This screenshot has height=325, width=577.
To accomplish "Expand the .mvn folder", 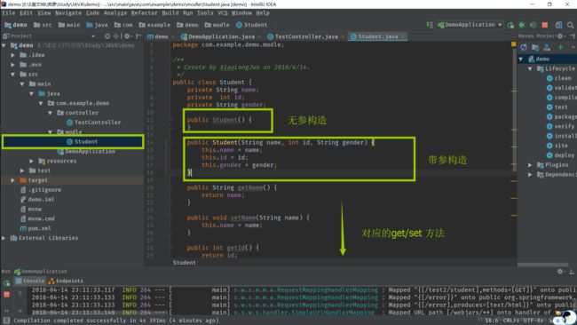I will [13, 65].
